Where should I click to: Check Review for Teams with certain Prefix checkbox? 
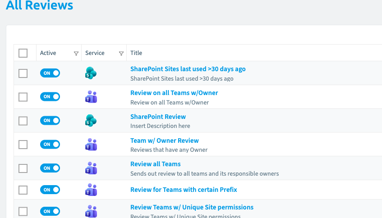[x=23, y=190]
